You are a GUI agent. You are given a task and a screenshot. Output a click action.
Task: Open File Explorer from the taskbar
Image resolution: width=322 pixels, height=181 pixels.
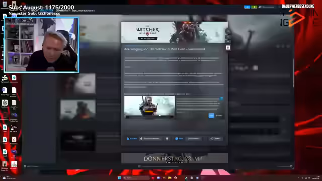pyautogui.click(x=170, y=178)
